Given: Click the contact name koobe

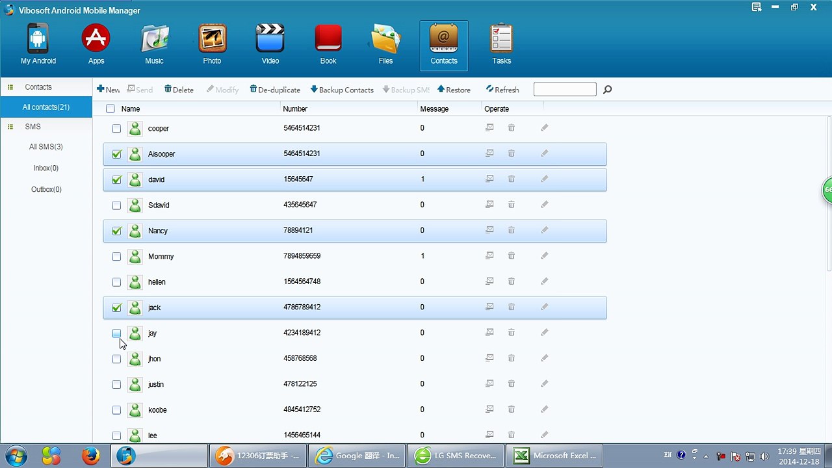Looking at the screenshot, I should tap(157, 410).
